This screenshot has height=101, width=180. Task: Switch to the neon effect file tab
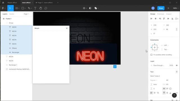point(26,3)
